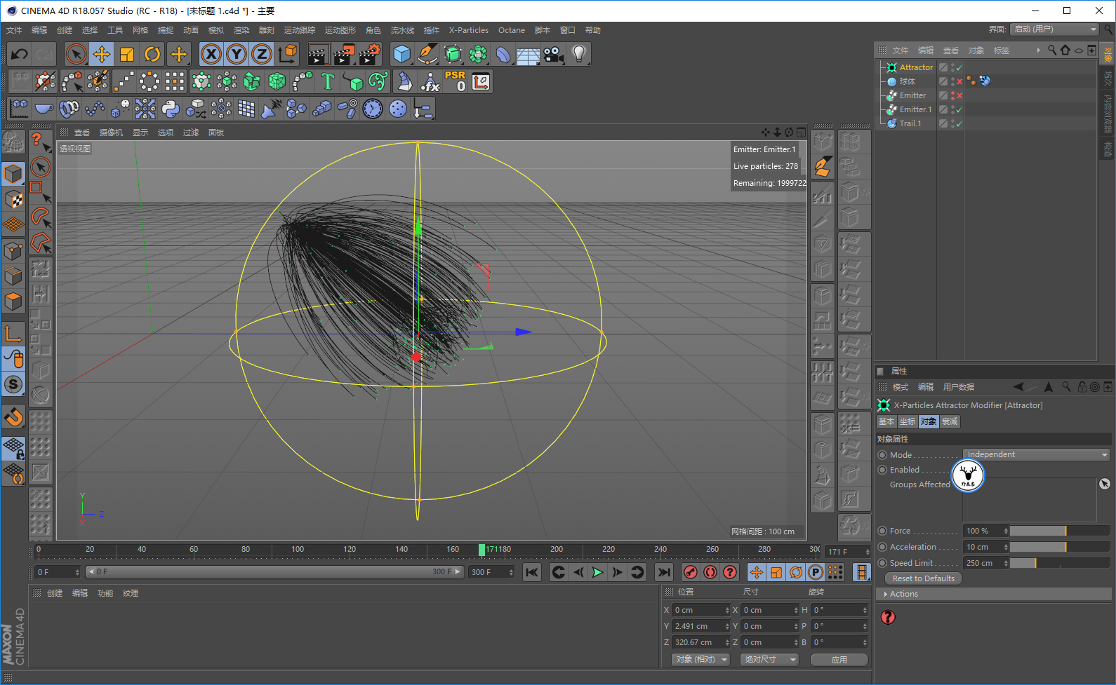Click the Acceleration slider bar
The height and width of the screenshot is (685, 1116).
[x=1060, y=547]
